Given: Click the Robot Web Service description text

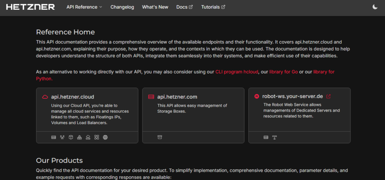Looking at the screenshot, I should point(302,110).
